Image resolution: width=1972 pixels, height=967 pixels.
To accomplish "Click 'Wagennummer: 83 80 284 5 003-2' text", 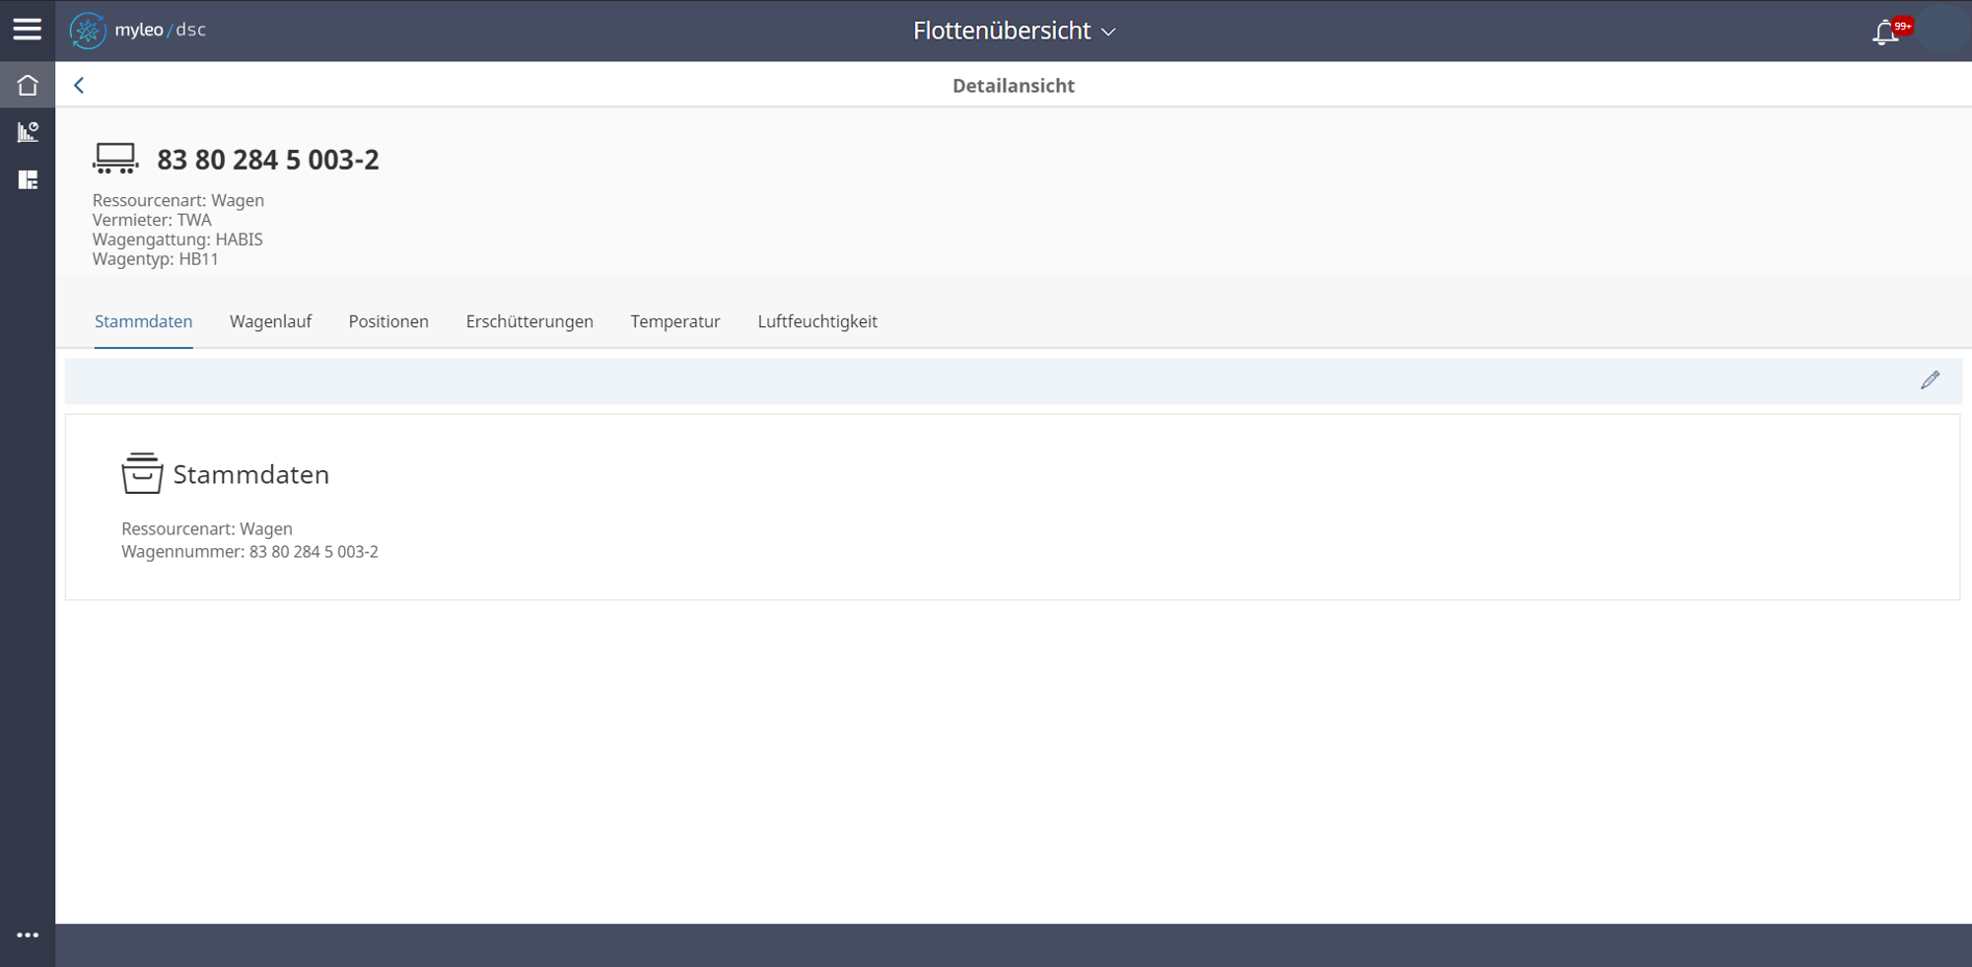I will 249,552.
